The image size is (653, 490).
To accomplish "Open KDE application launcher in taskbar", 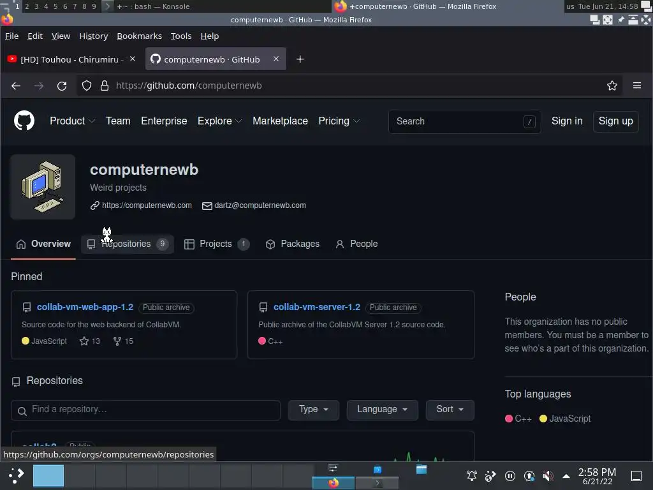I will [x=16, y=475].
